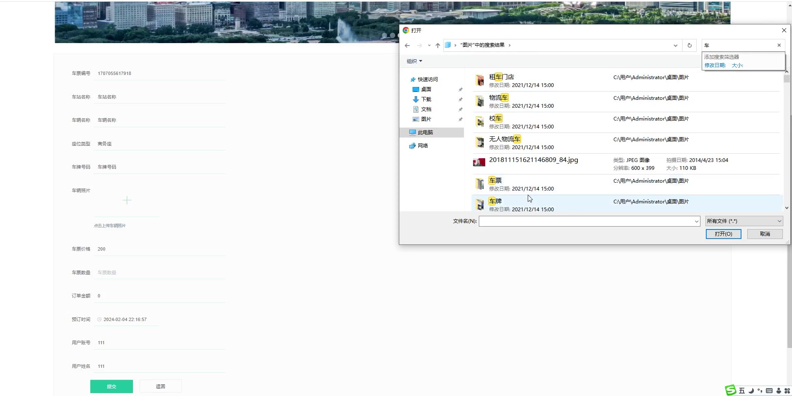Go up one folder level arrow
The width and height of the screenshot is (792, 396).
pyautogui.click(x=438, y=46)
